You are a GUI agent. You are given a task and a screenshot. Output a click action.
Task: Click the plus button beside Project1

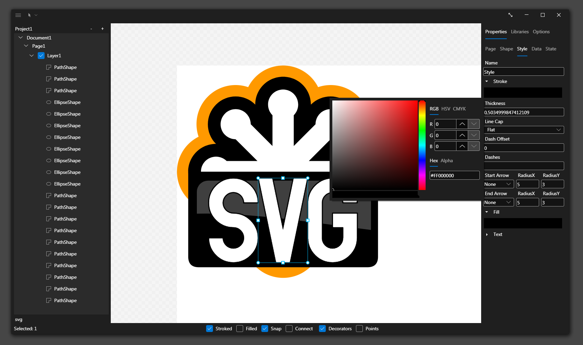103,29
